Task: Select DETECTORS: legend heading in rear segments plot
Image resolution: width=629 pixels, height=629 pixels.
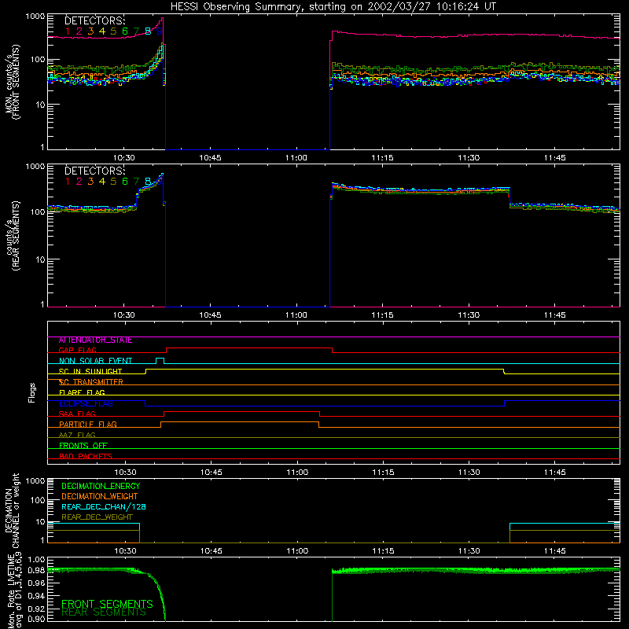Action: pos(94,171)
